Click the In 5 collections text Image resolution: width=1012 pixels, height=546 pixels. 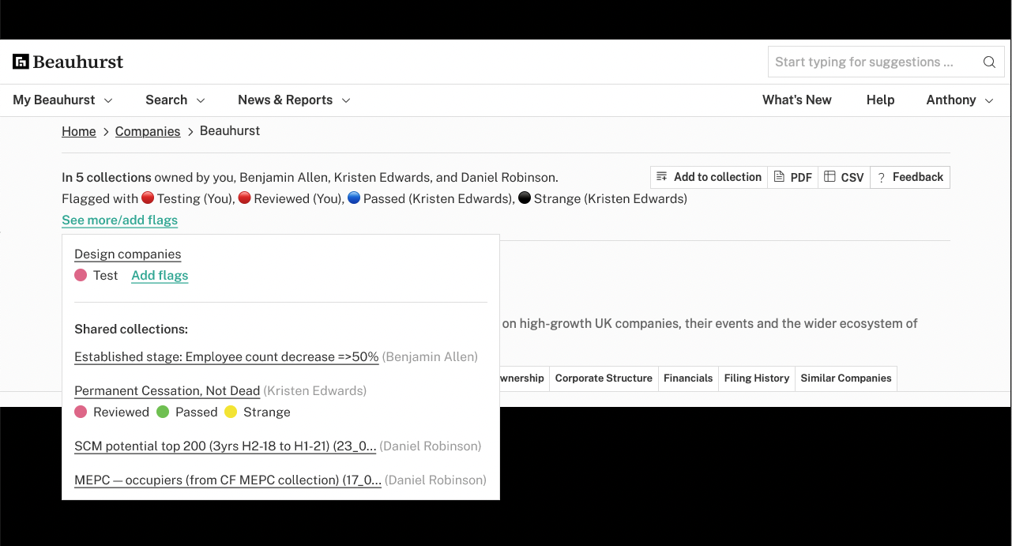tap(107, 178)
